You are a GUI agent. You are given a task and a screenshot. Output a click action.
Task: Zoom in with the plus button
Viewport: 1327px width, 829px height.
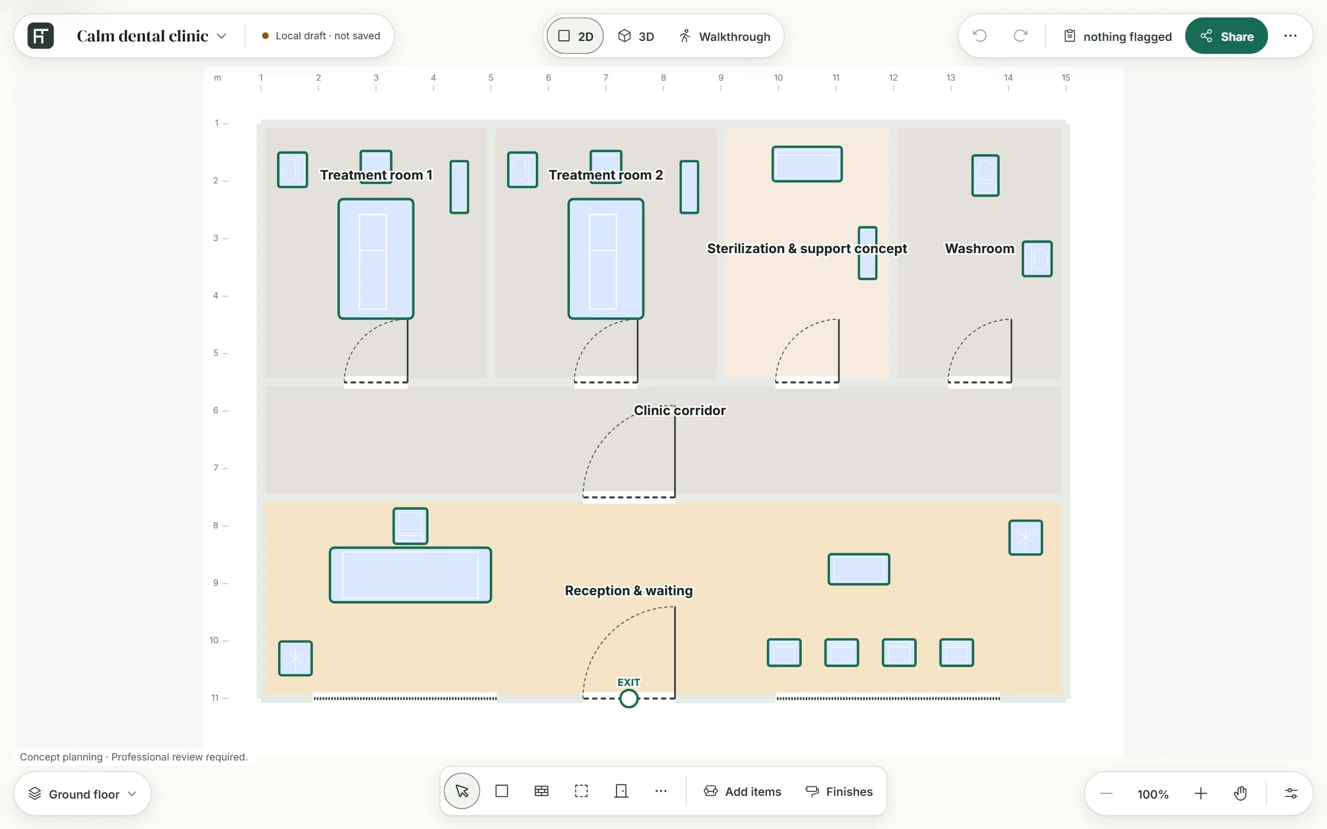point(1200,794)
